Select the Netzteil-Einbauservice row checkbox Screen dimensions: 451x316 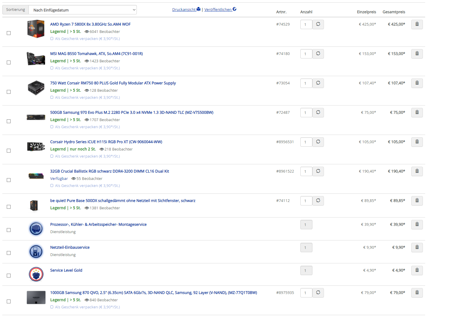pyautogui.click(x=9, y=253)
